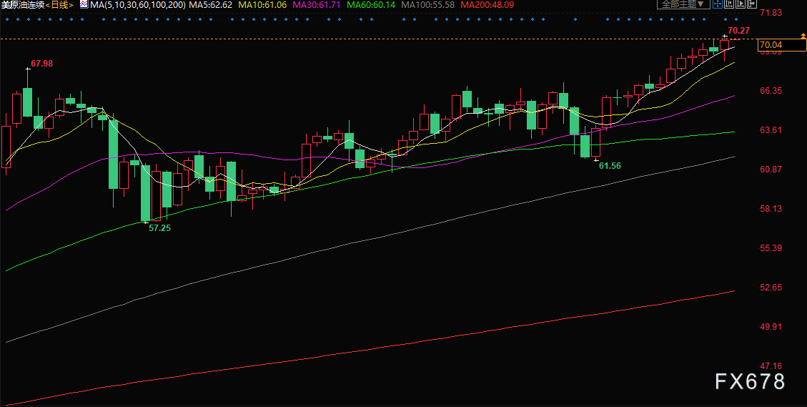Open the 全部主题 dropdown

(x=683, y=4)
